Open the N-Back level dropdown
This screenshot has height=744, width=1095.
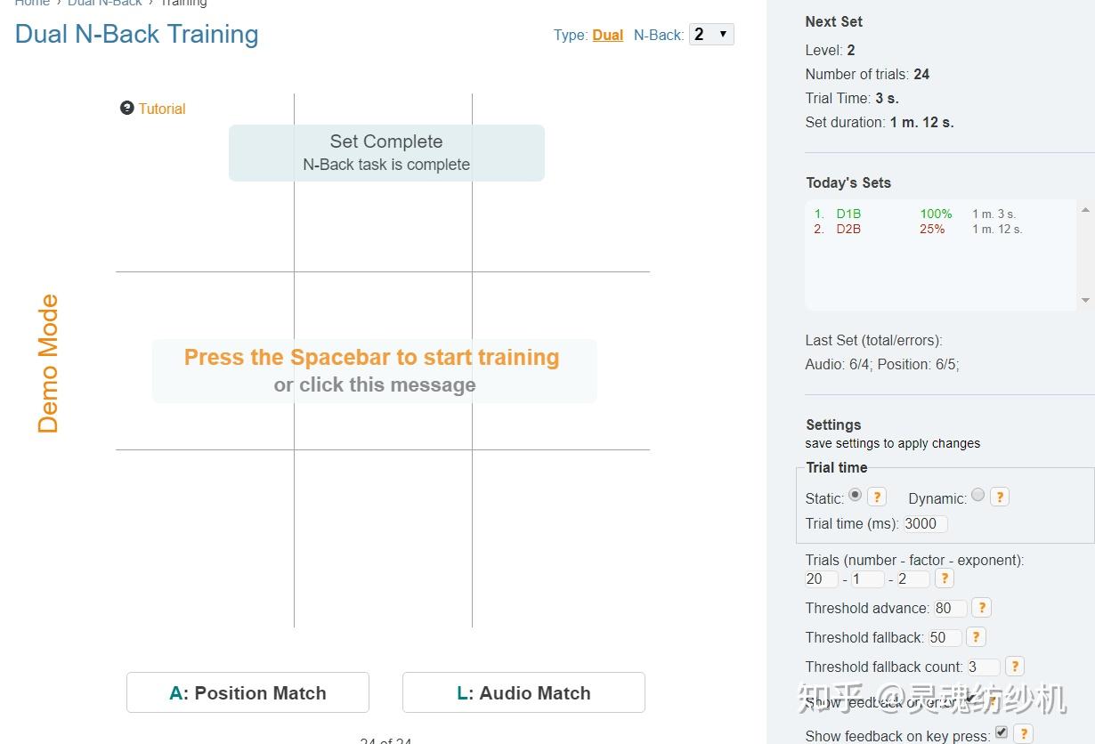[x=710, y=35]
